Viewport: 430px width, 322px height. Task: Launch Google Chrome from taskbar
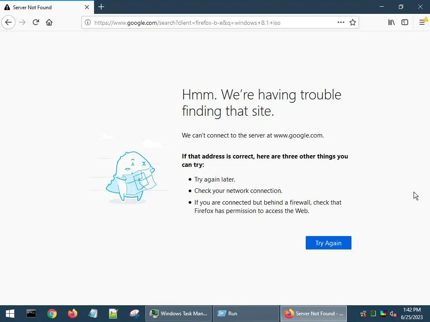52,314
